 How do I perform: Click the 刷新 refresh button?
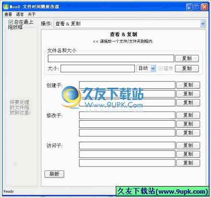click(54, 174)
